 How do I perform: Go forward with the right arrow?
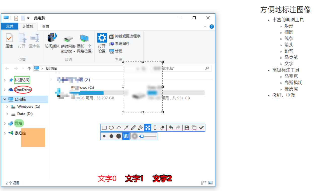click(16, 68)
